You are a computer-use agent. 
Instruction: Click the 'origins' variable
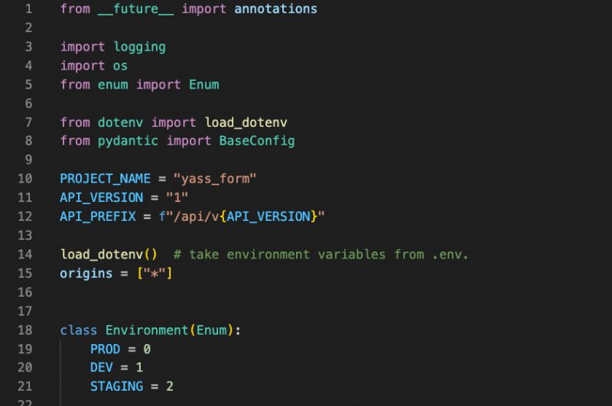coord(86,274)
